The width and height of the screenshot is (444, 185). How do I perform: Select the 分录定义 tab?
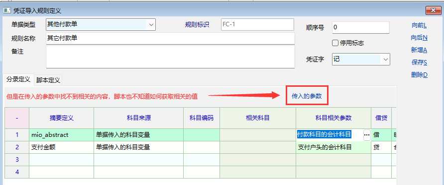(18, 79)
